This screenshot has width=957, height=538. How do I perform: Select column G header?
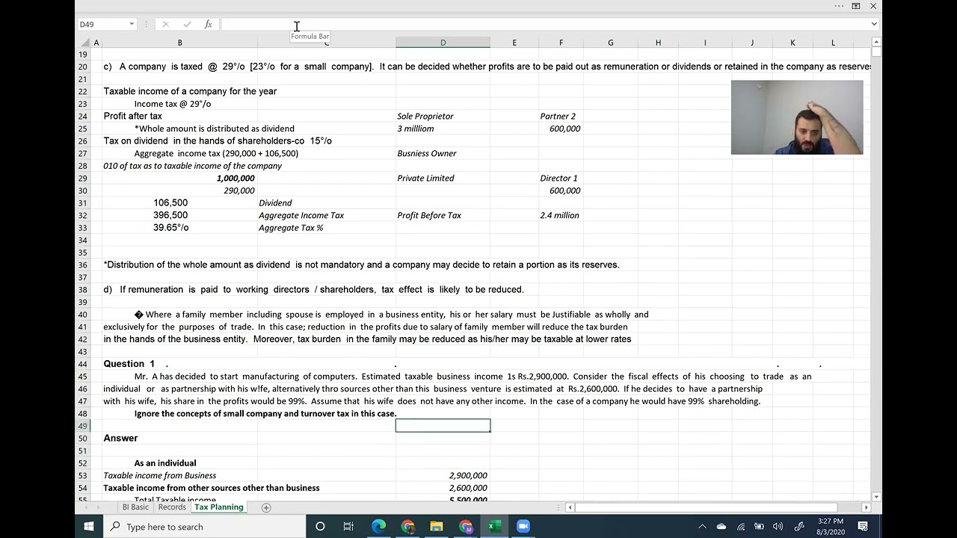[610, 43]
